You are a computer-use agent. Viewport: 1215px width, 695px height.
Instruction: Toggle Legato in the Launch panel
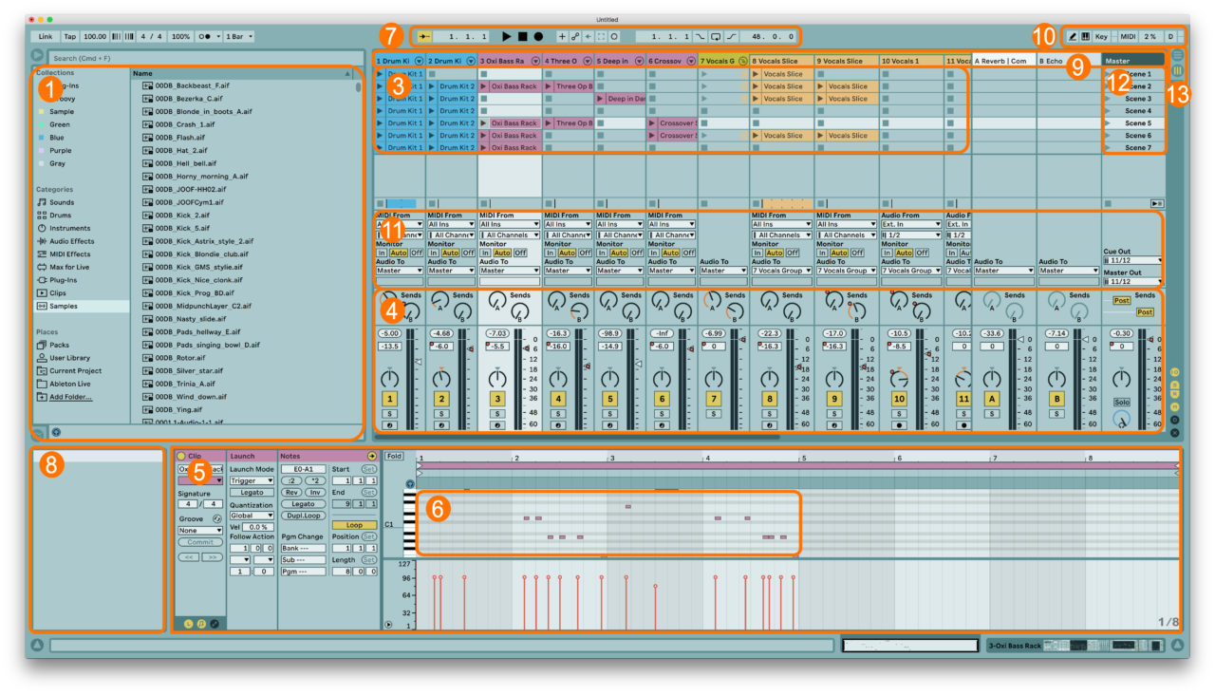252,493
